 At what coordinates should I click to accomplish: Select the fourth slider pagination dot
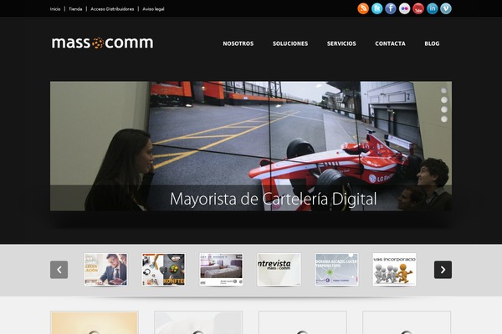444,119
